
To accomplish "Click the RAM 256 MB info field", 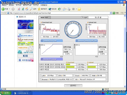I will tap(98, 75).
